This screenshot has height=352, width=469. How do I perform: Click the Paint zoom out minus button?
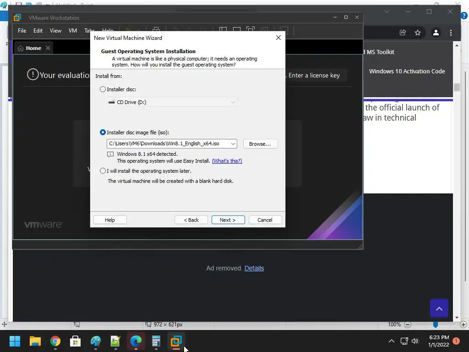pos(408,324)
